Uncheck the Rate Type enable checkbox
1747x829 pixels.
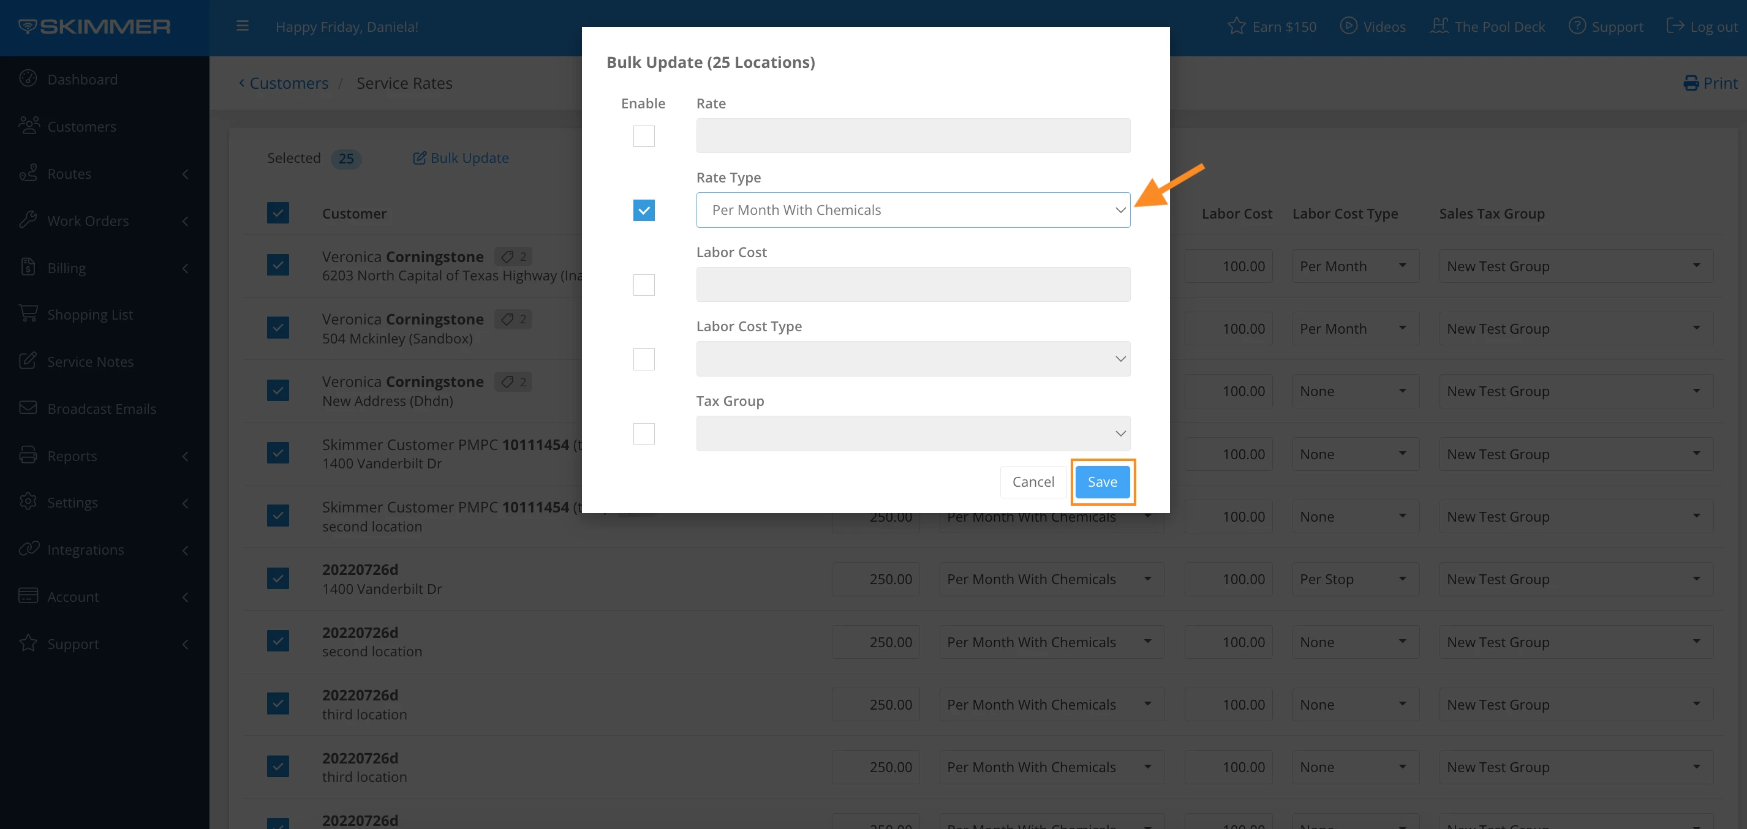tap(644, 210)
